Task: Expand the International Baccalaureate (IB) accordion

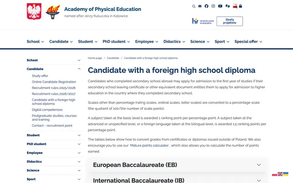Action: point(177,179)
